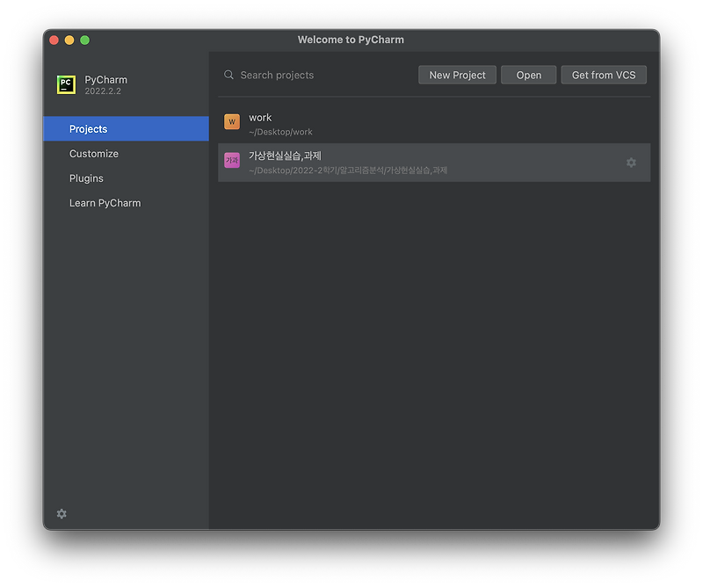Click the gear icon on the 가상현실실습,과제 project row
This screenshot has width=703, height=587.
631,163
